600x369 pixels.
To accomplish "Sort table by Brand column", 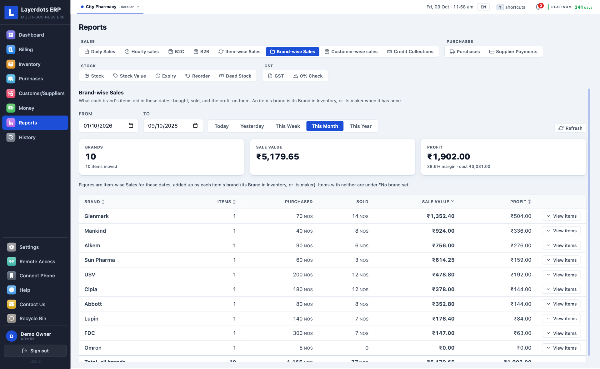I will (x=94, y=202).
